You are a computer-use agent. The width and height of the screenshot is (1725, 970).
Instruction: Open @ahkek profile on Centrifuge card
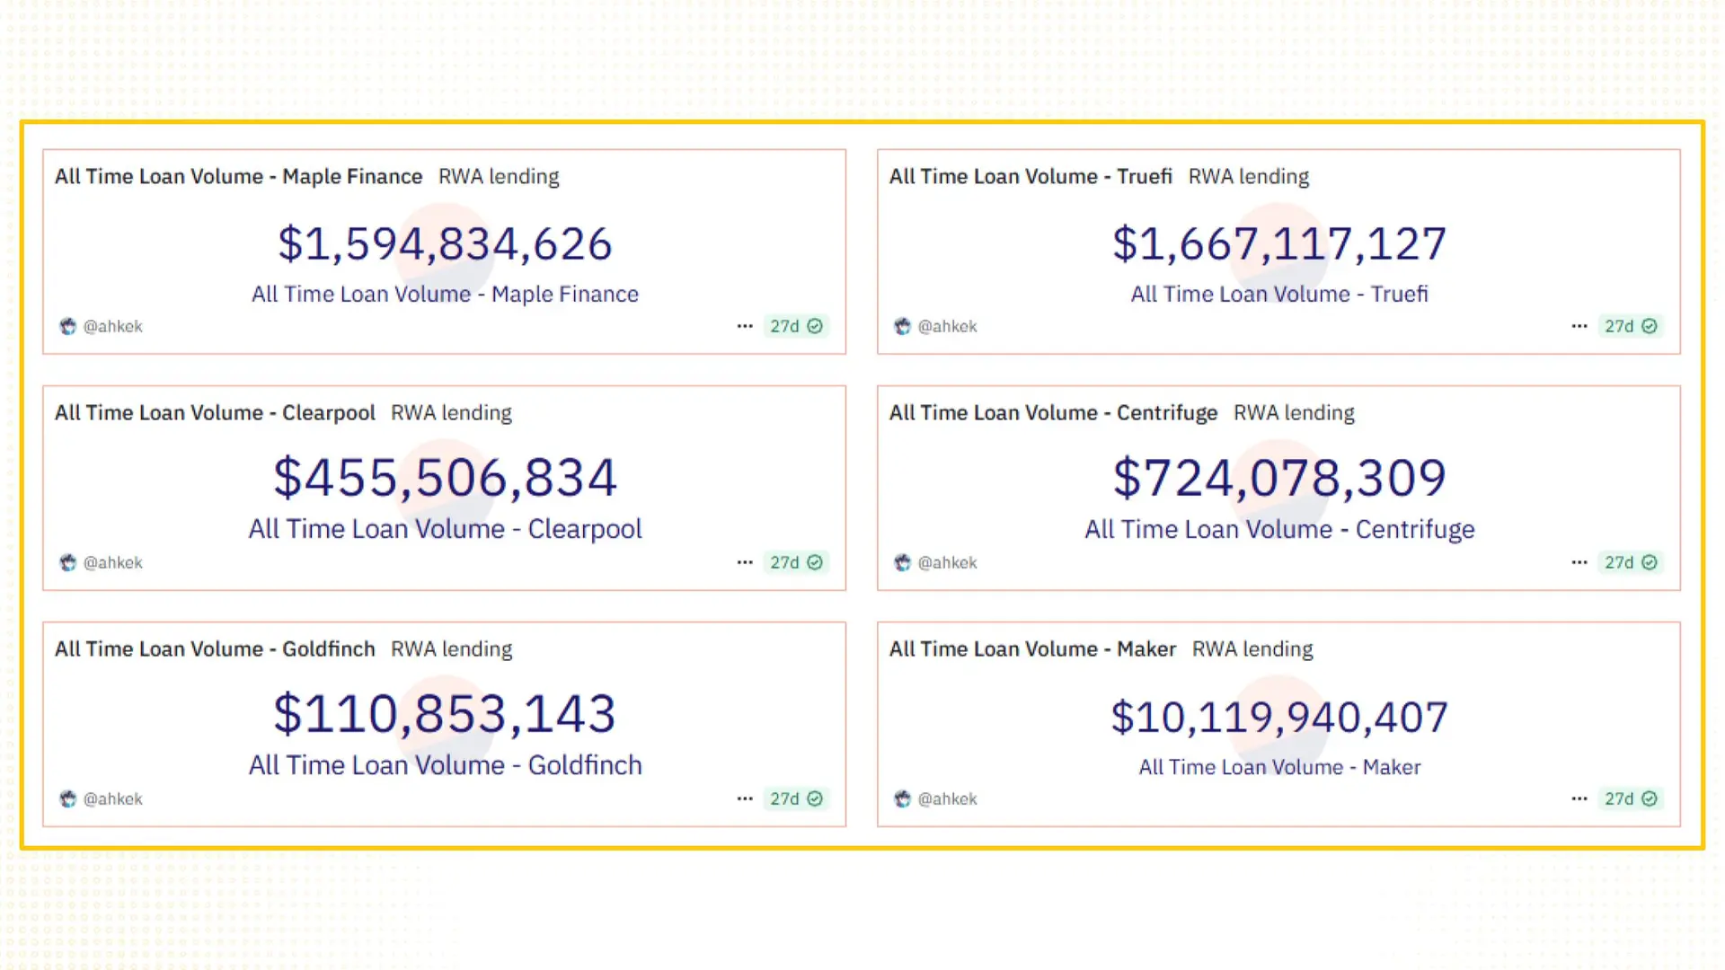(947, 562)
